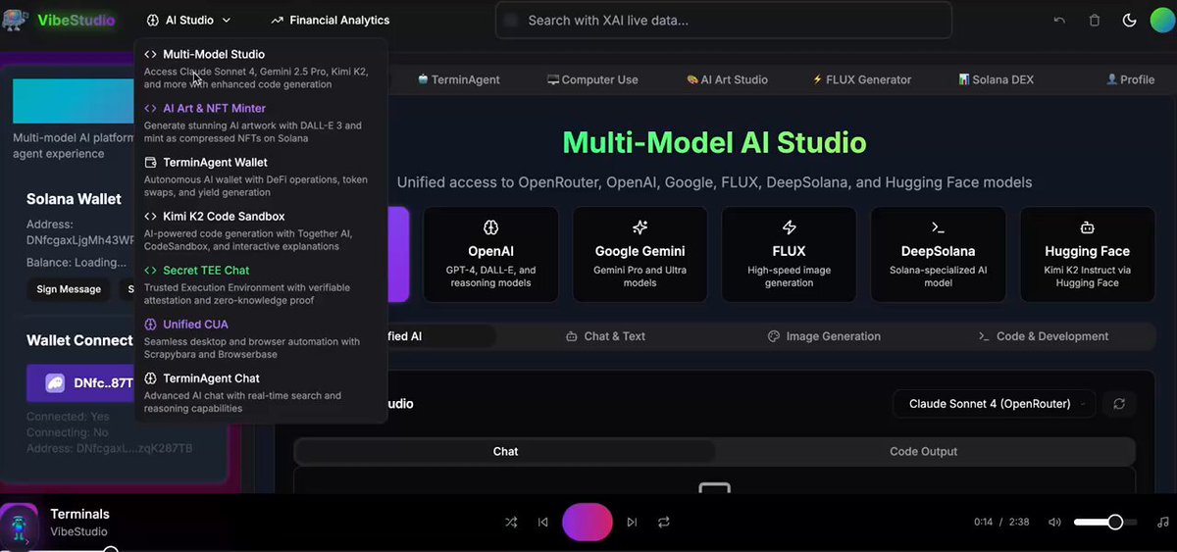Click the 0:14 elapsed time readout
This screenshot has height=552, width=1177.
(984, 523)
